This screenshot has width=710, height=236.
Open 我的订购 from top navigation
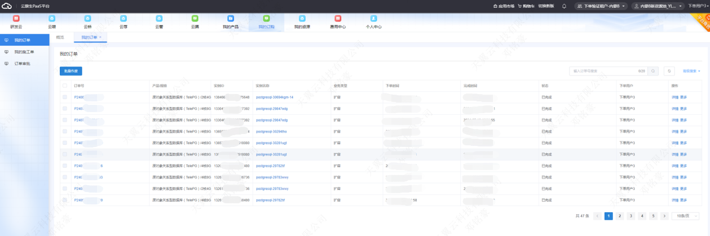pyautogui.click(x=266, y=22)
